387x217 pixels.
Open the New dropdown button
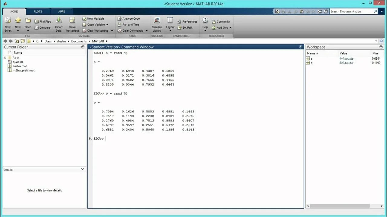click(18, 24)
